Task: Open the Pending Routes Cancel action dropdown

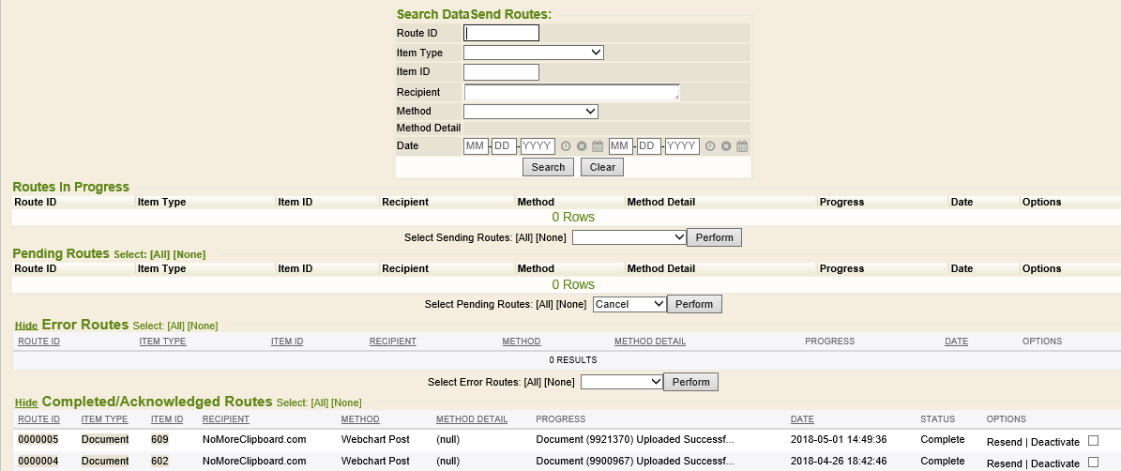Action: (629, 304)
